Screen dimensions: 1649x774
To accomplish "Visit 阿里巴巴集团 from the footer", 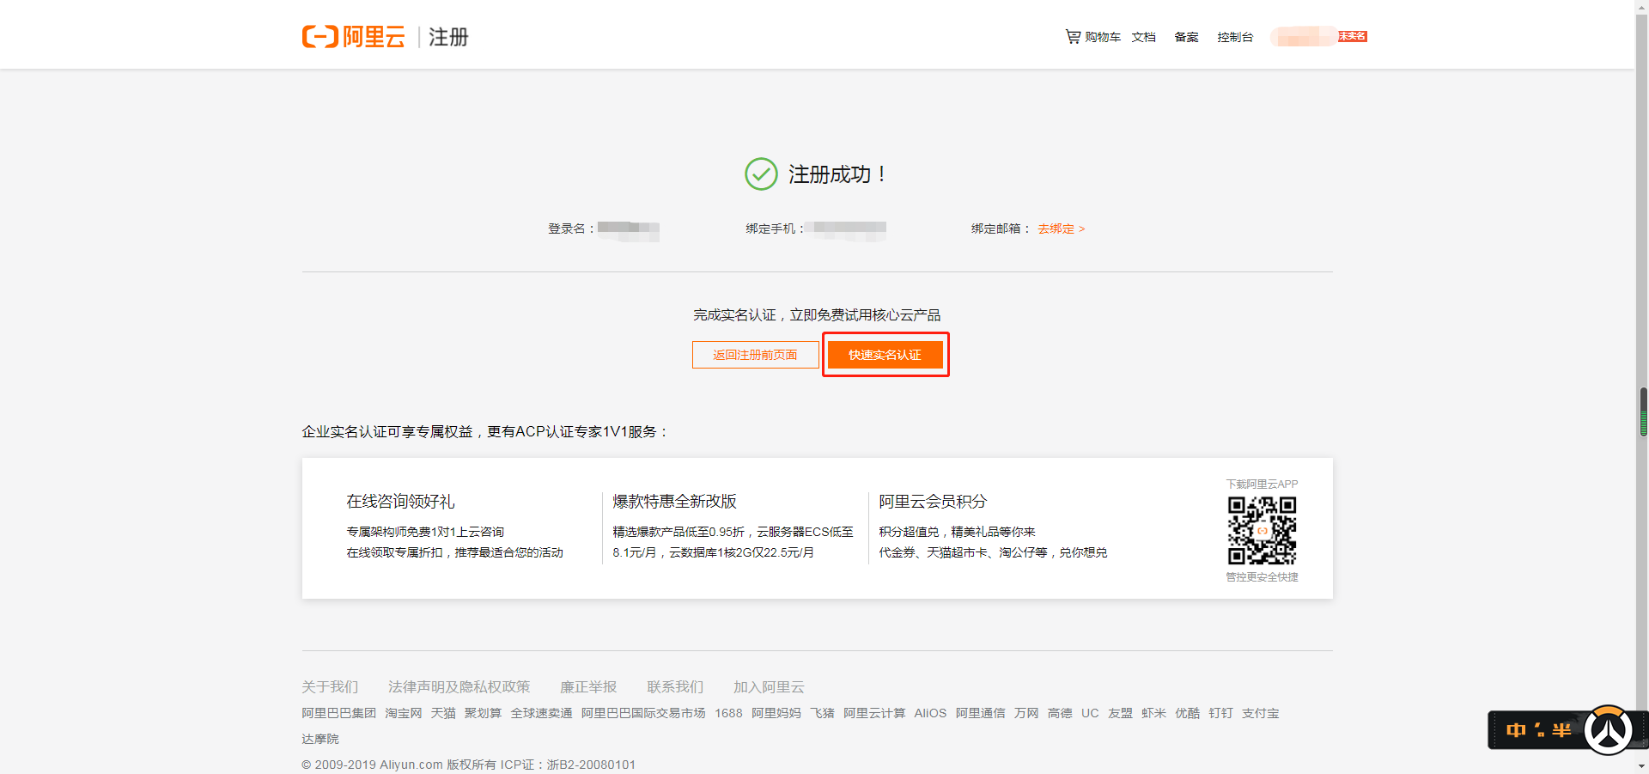I will click(338, 713).
